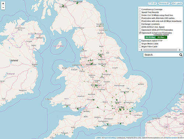Click the Waterford label on the map
This screenshot has width=184, height=139.
pos(23,90)
